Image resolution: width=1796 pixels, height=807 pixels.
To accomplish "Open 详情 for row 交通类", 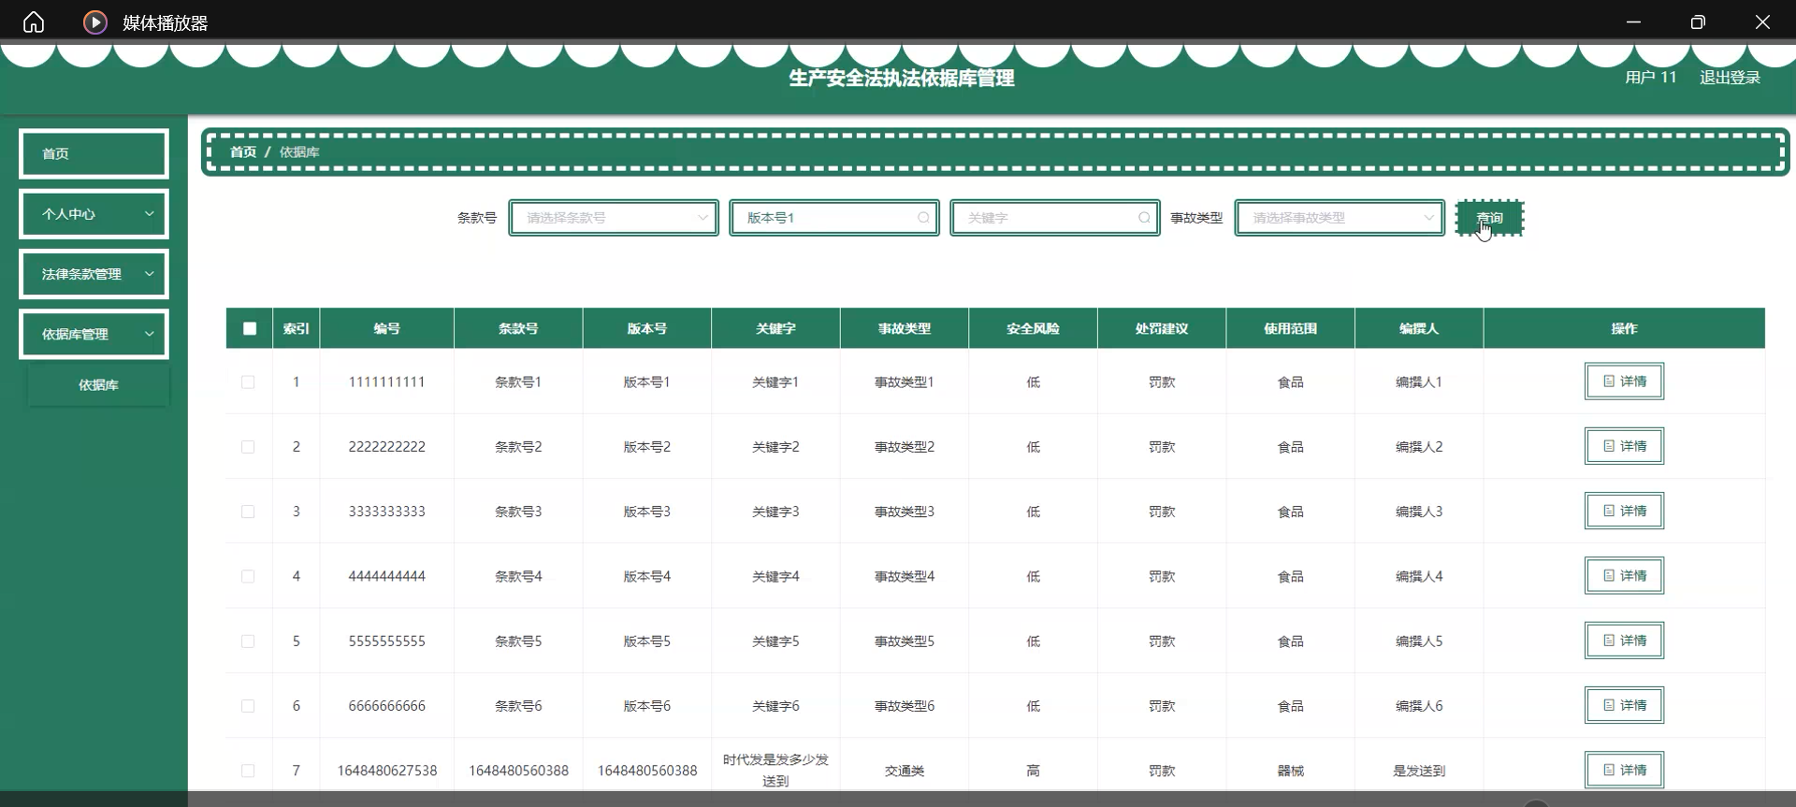I will click(1624, 770).
